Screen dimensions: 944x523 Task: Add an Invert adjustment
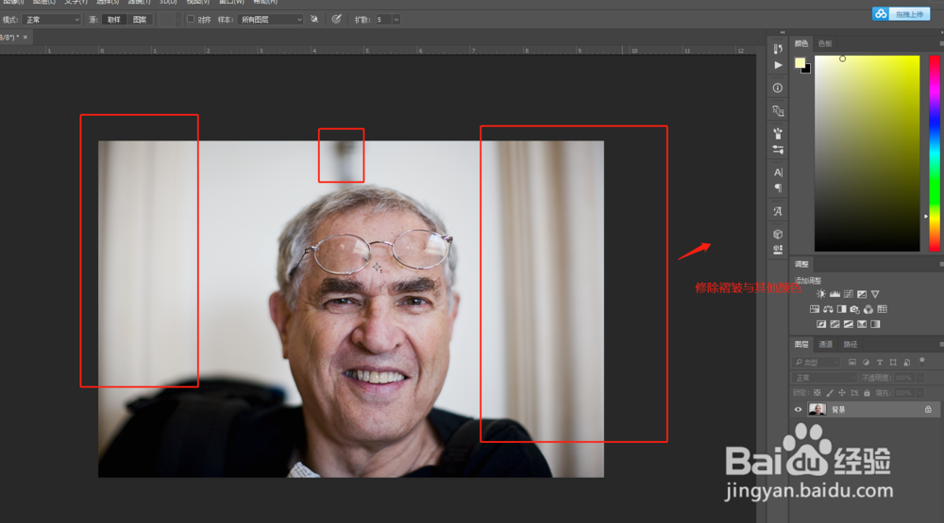tap(821, 324)
